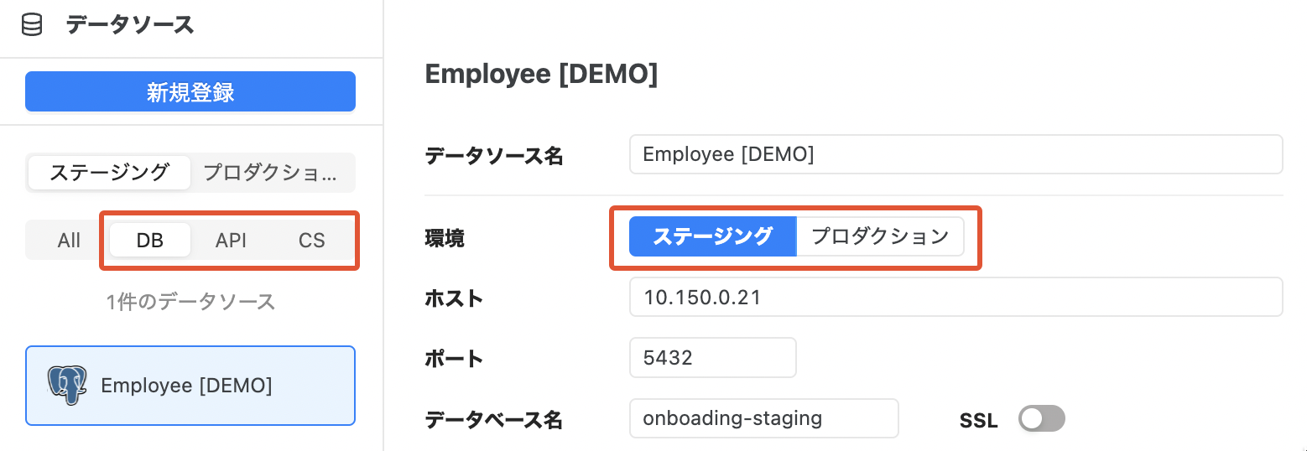Click the database icon beside データソース
Screen dimensions: 1307x451
pos(32,25)
